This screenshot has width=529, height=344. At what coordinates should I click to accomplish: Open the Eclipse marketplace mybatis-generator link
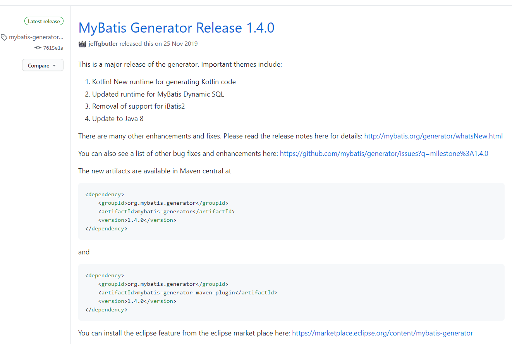click(382, 333)
